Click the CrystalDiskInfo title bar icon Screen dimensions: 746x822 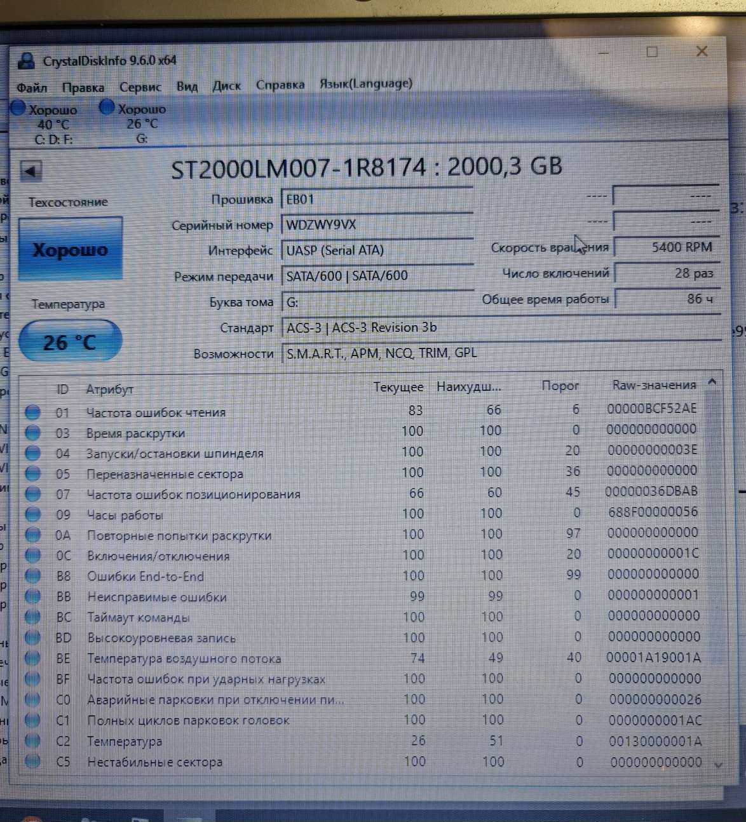pos(26,61)
